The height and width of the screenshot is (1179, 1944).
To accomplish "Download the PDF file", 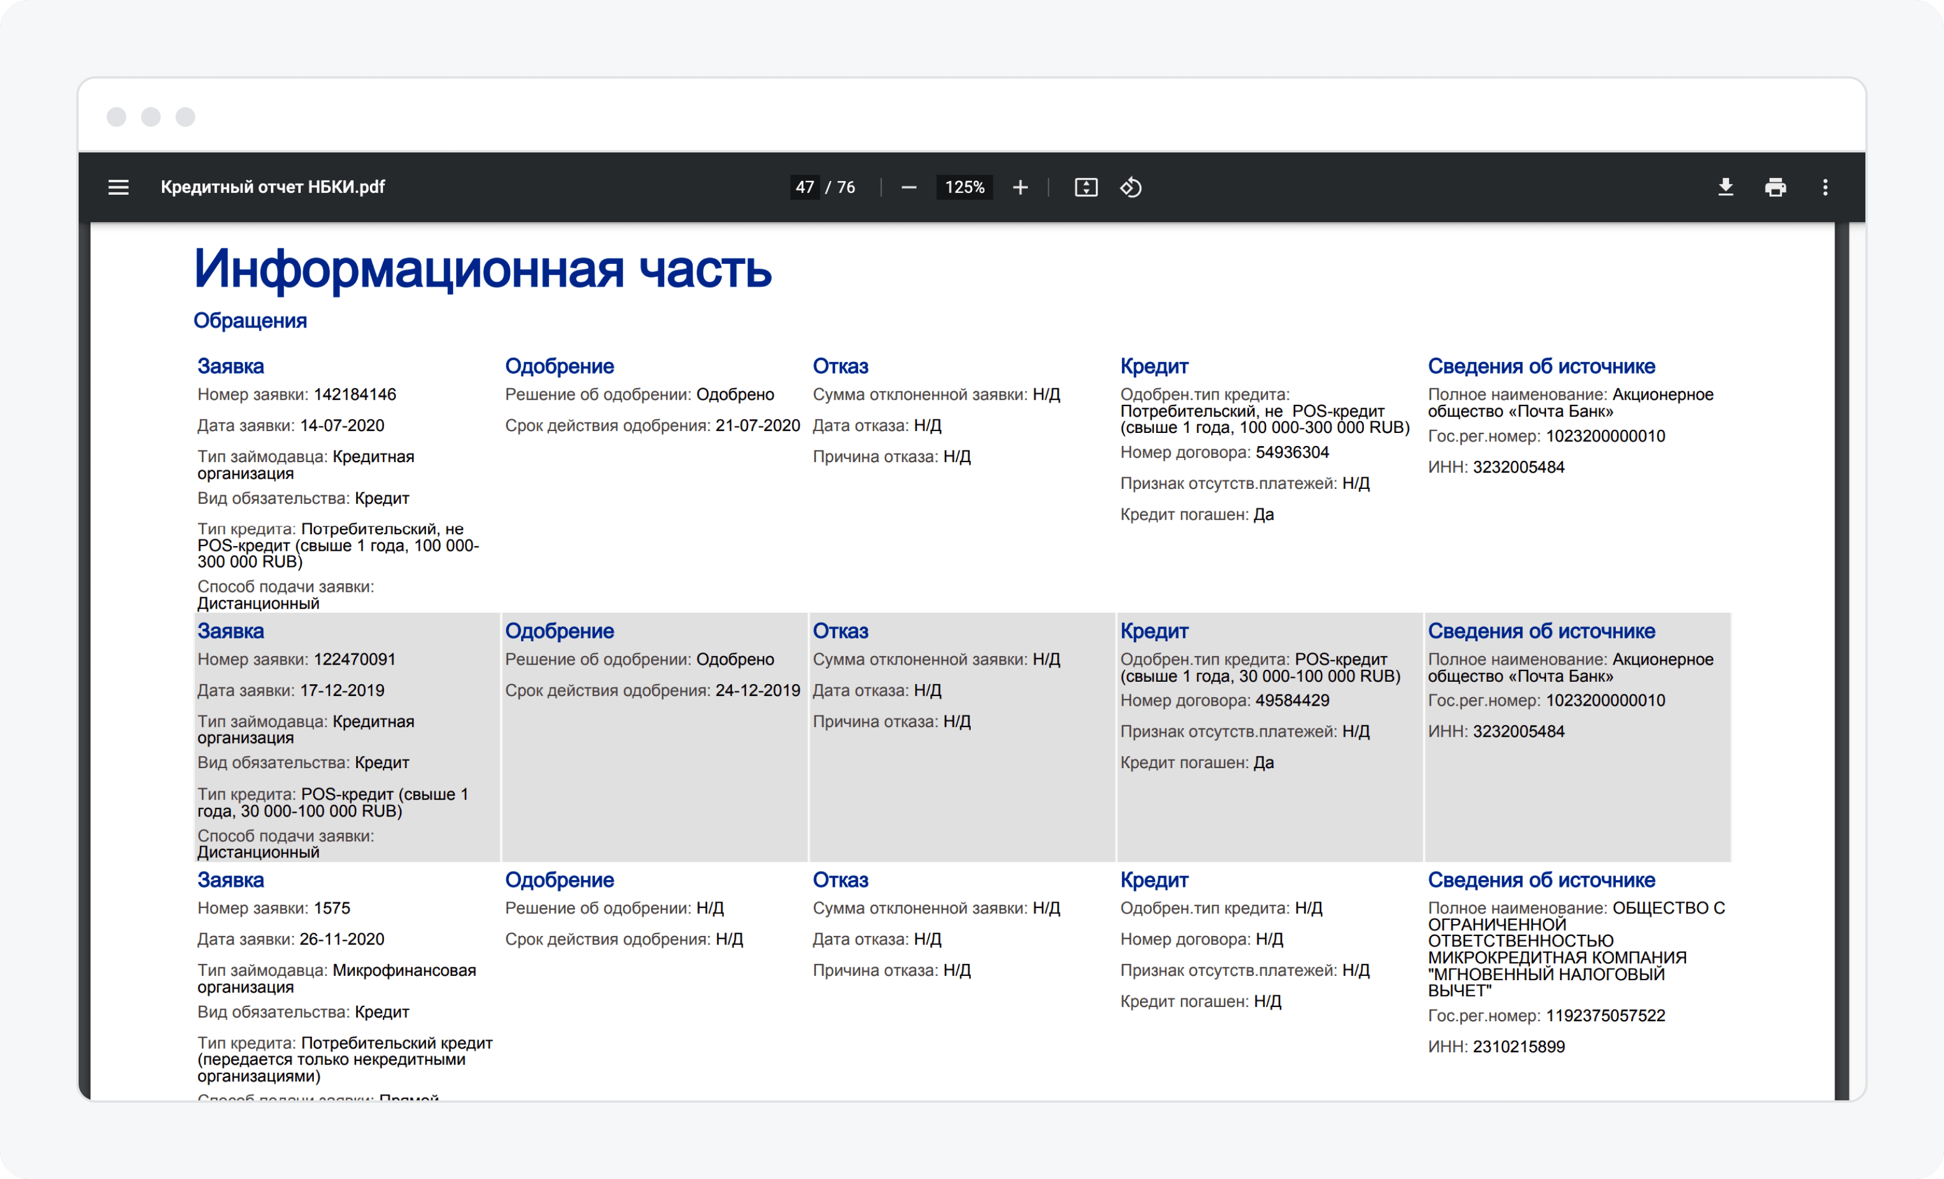I will coord(1725,187).
